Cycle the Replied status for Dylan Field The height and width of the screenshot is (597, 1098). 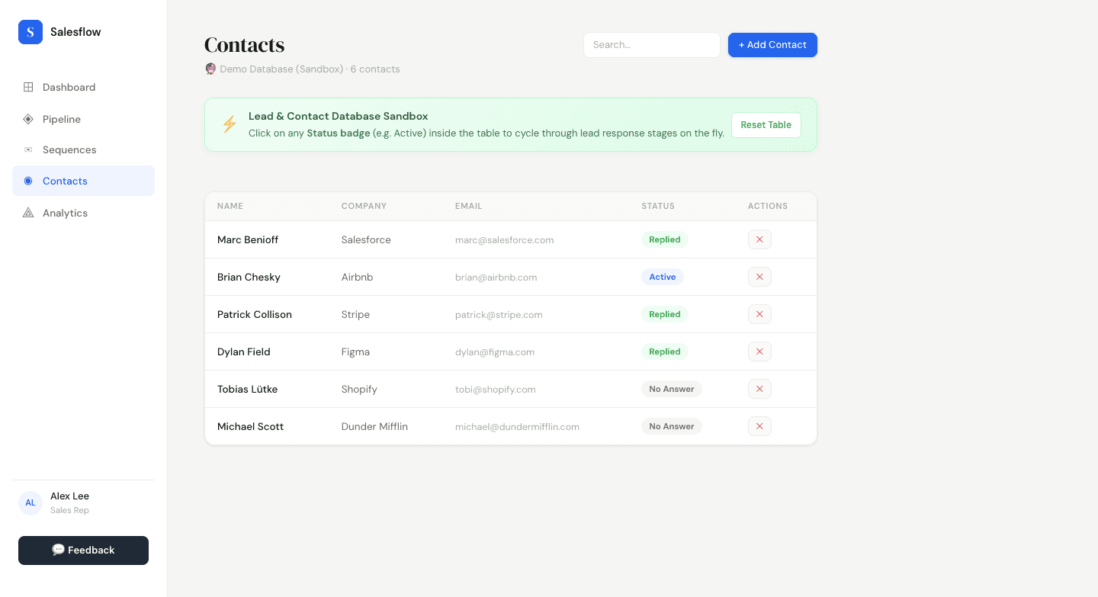point(665,351)
